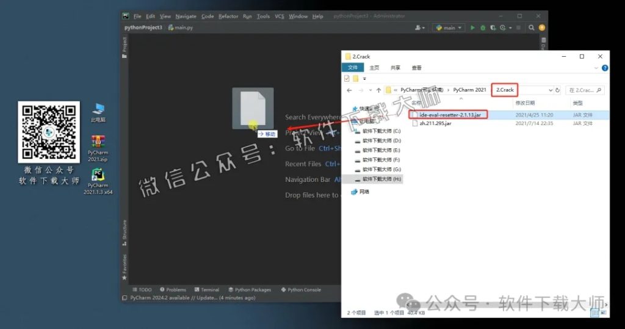Select 软件下载大师 (H:) drive in sidebar
The image size is (625, 329).
(x=377, y=179)
